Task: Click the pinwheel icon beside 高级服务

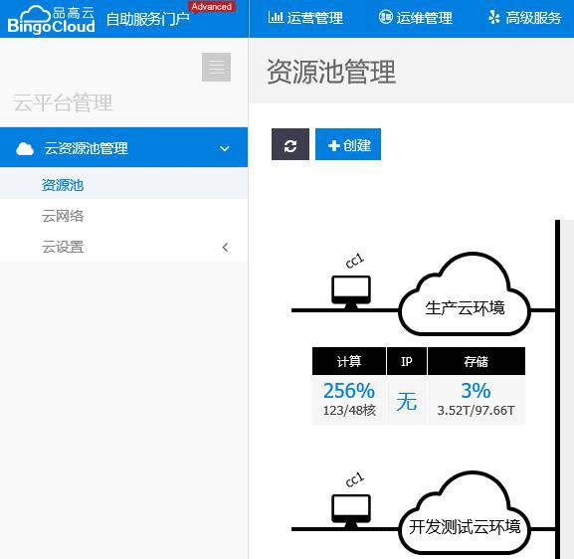Action: coord(494,17)
